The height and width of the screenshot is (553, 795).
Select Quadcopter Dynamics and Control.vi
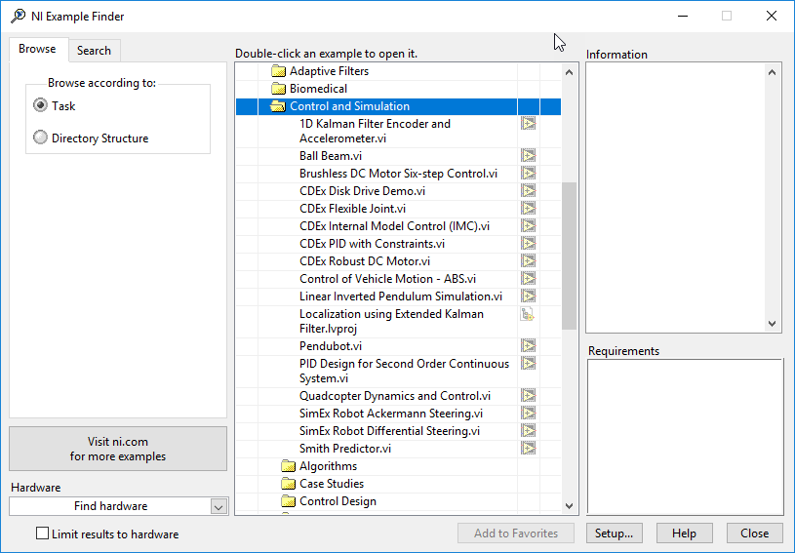pyautogui.click(x=395, y=396)
